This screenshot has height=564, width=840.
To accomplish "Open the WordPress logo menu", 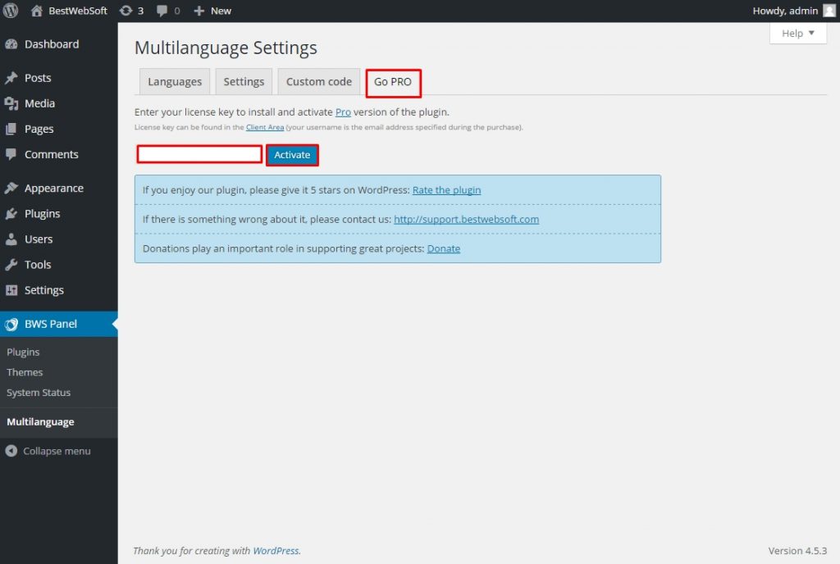I will [9, 11].
